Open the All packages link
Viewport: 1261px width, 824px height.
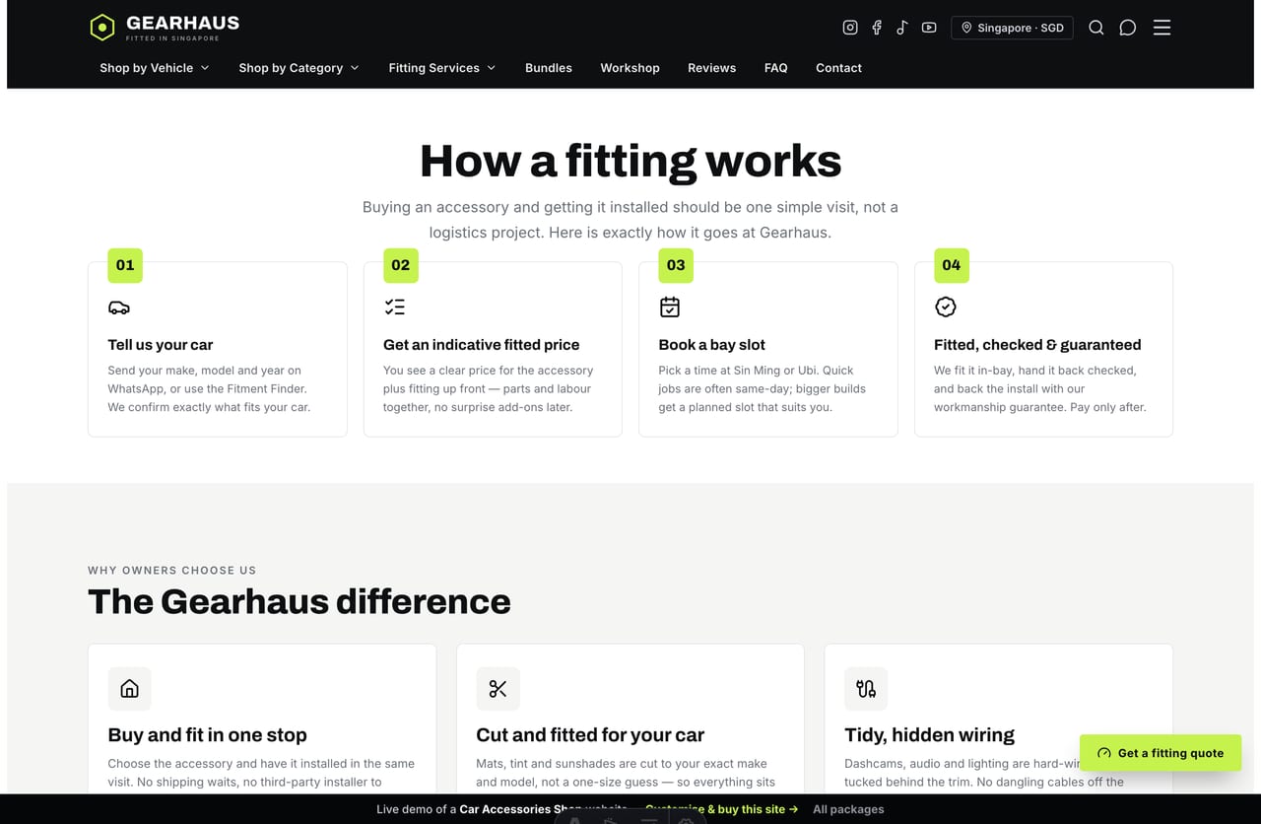(x=848, y=809)
